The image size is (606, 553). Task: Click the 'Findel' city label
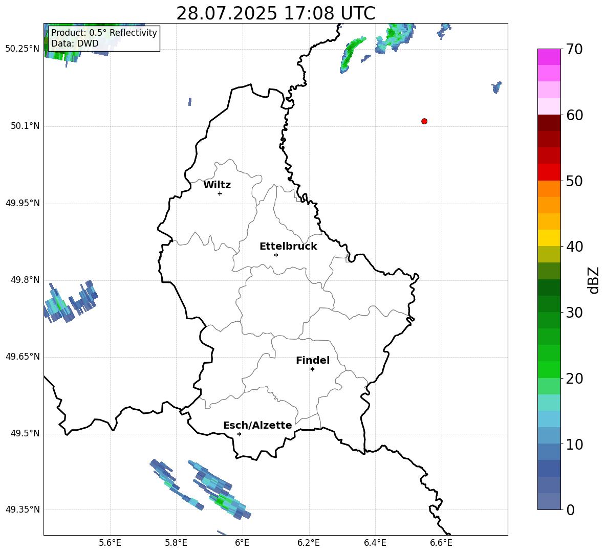(x=313, y=360)
